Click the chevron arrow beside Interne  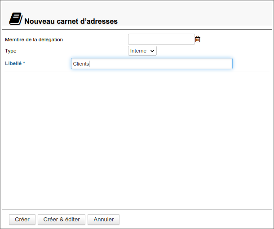coord(152,51)
